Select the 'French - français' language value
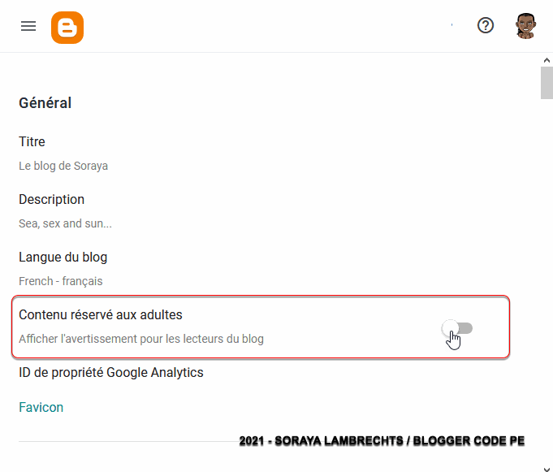The height and width of the screenshot is (472, 553). (x=60, y=281)
